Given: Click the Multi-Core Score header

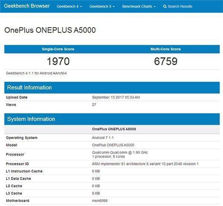Looking at the screenshot, I should [166, 49].
